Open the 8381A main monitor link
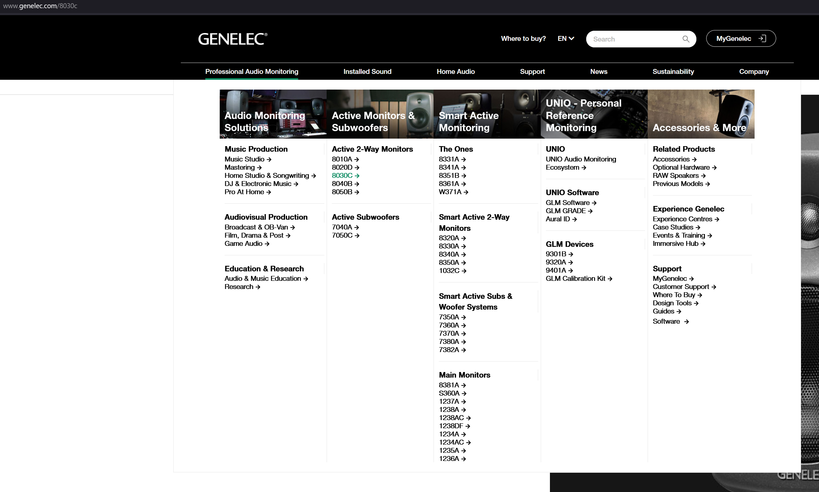The height and width of the screenshot is (492, 819). (x=452, y=385)
